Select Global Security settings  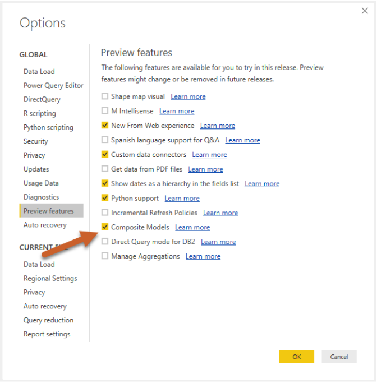point(36,141)
